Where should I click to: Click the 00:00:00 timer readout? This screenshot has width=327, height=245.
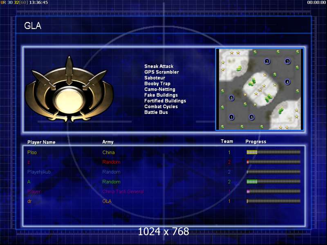316,2
